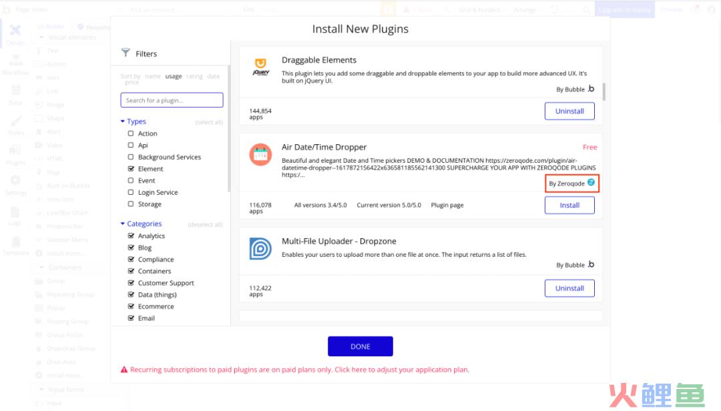721x411 pixels.
Task: Check the Login Service filter
Action: coord(131,192)
